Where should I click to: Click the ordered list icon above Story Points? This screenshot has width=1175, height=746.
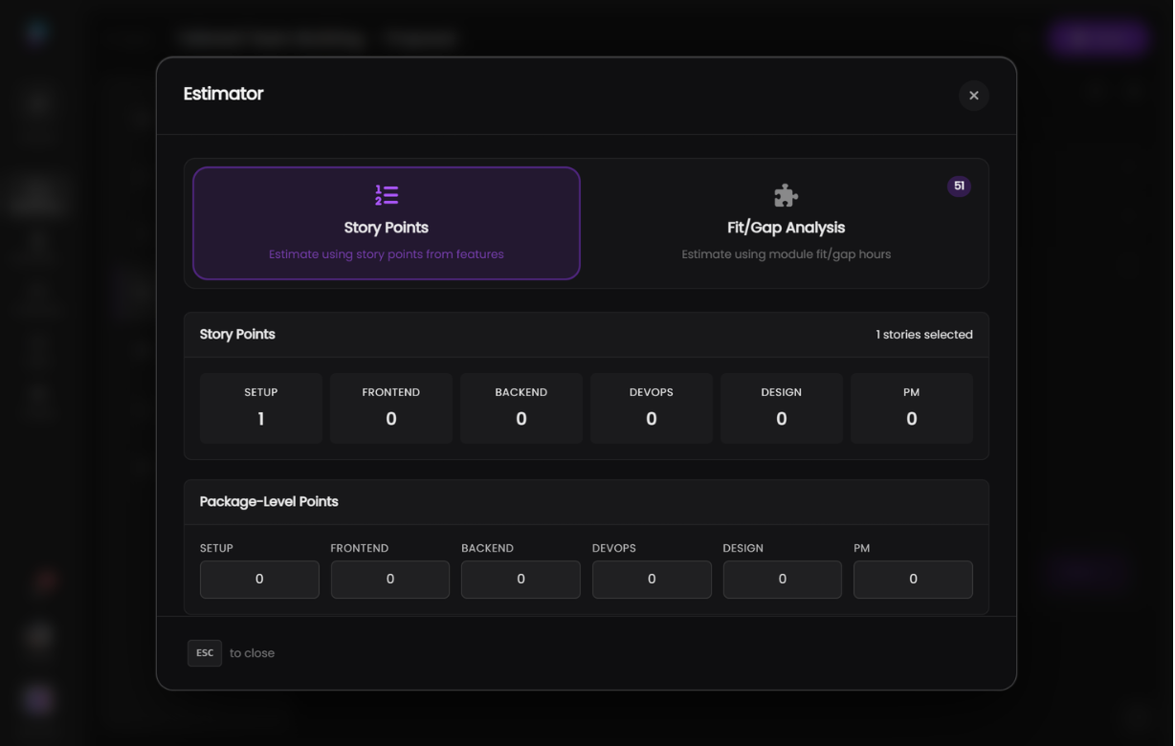[x=387, y=194]
